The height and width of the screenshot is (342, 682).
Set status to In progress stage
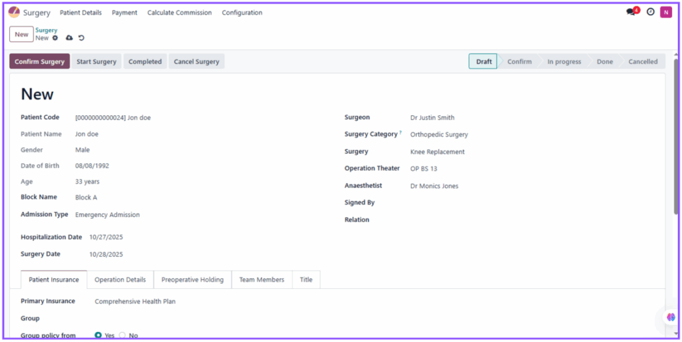pyautogui.click(x=563, y=61)
